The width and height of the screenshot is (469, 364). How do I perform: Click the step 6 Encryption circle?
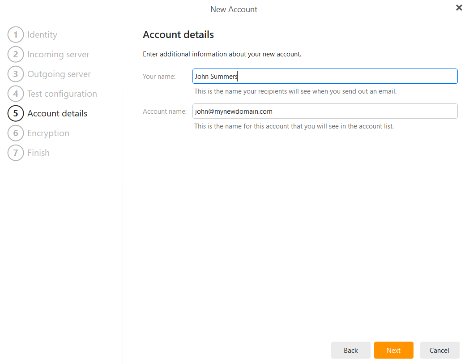16,133
